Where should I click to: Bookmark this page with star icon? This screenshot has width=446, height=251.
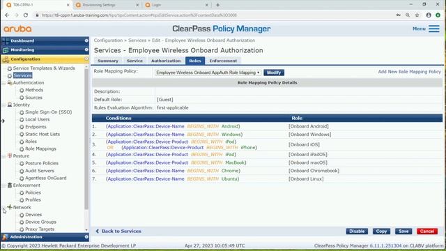[x=417, y=15]
